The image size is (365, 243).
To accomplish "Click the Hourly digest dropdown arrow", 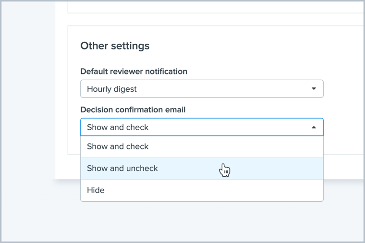I will pos(314,89).
